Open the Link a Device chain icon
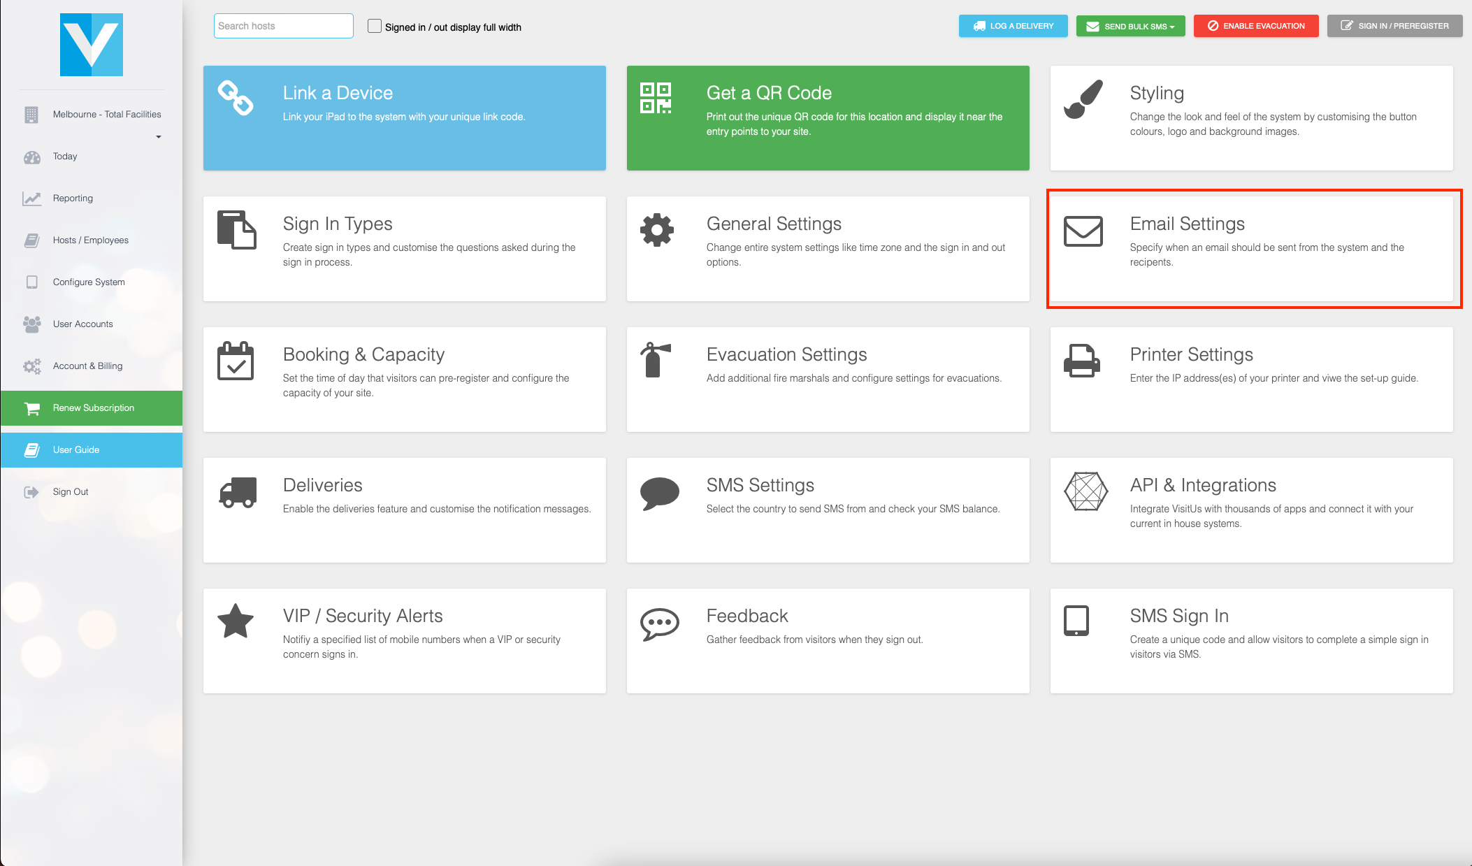The width and height of the screenshot is (1472, 866). point(236,99)
